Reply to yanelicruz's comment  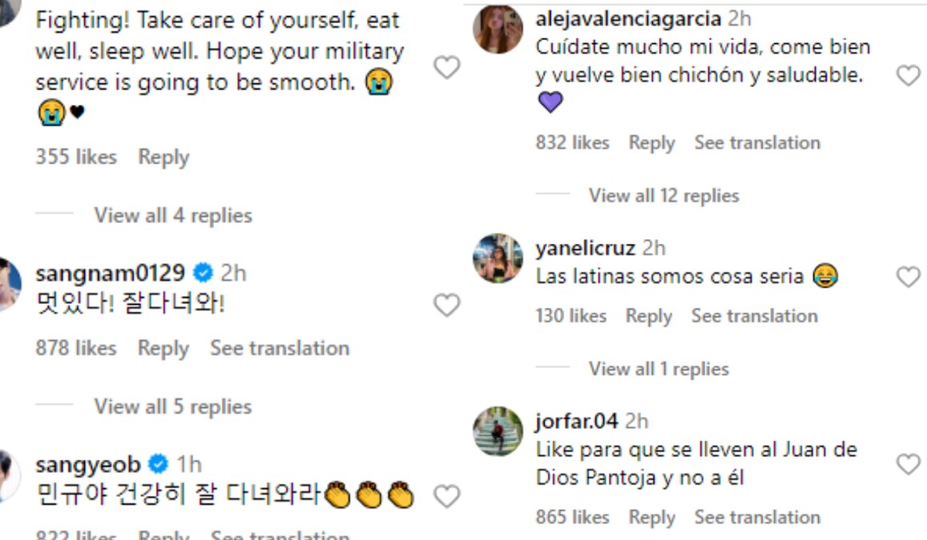(x=648, y=316)
